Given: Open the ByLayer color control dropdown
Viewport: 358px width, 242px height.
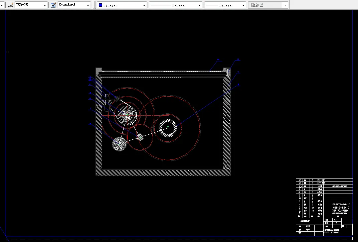Looking at the screenshot, I should [x=122, y=5].
